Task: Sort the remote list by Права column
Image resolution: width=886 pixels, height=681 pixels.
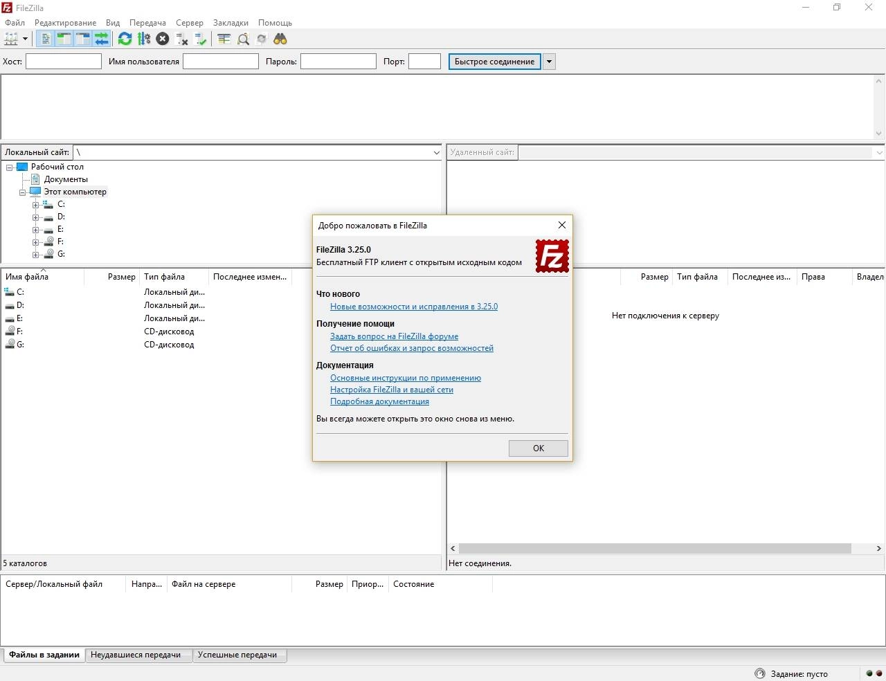Action: 824,277
